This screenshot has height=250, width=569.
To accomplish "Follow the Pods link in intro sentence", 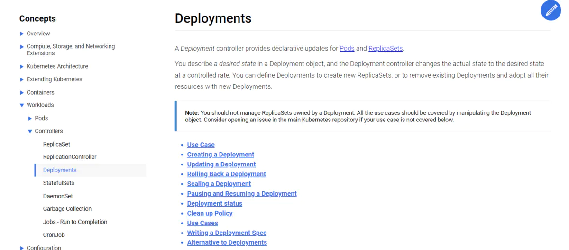I will [x=347, y=48].
